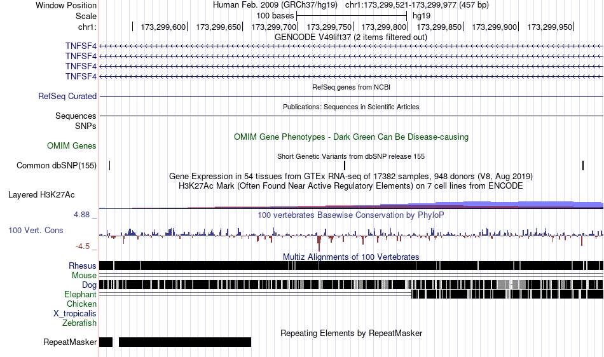Viewport: 604px width, 357px height.
Task: Click the Mouse alignment label
Action: (x=84, y=276)
